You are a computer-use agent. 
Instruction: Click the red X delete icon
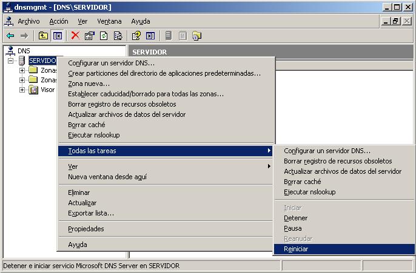[x=75, y=36]
